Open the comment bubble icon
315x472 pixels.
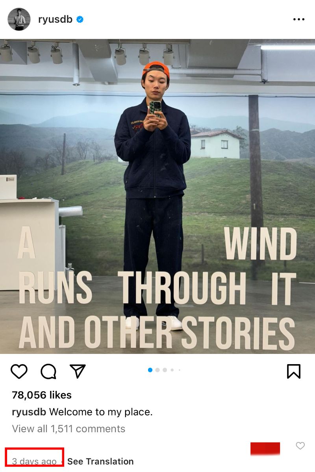point(48,371)
